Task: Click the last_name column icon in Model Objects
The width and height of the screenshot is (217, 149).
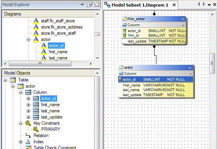Action: [x=36, y=111]
